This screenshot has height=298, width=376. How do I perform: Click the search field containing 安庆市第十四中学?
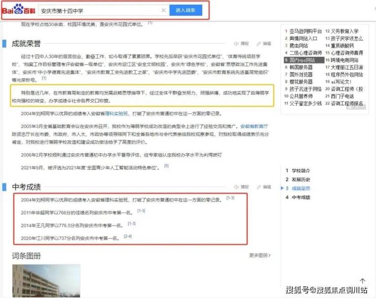104,11
